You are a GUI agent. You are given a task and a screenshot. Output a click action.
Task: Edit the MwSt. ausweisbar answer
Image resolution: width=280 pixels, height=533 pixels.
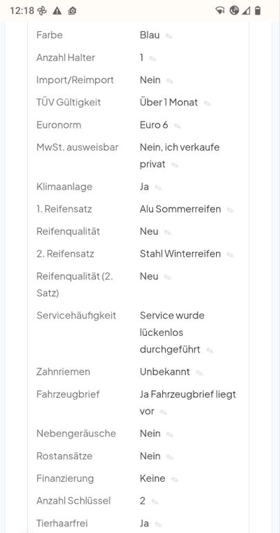(175, 165)
